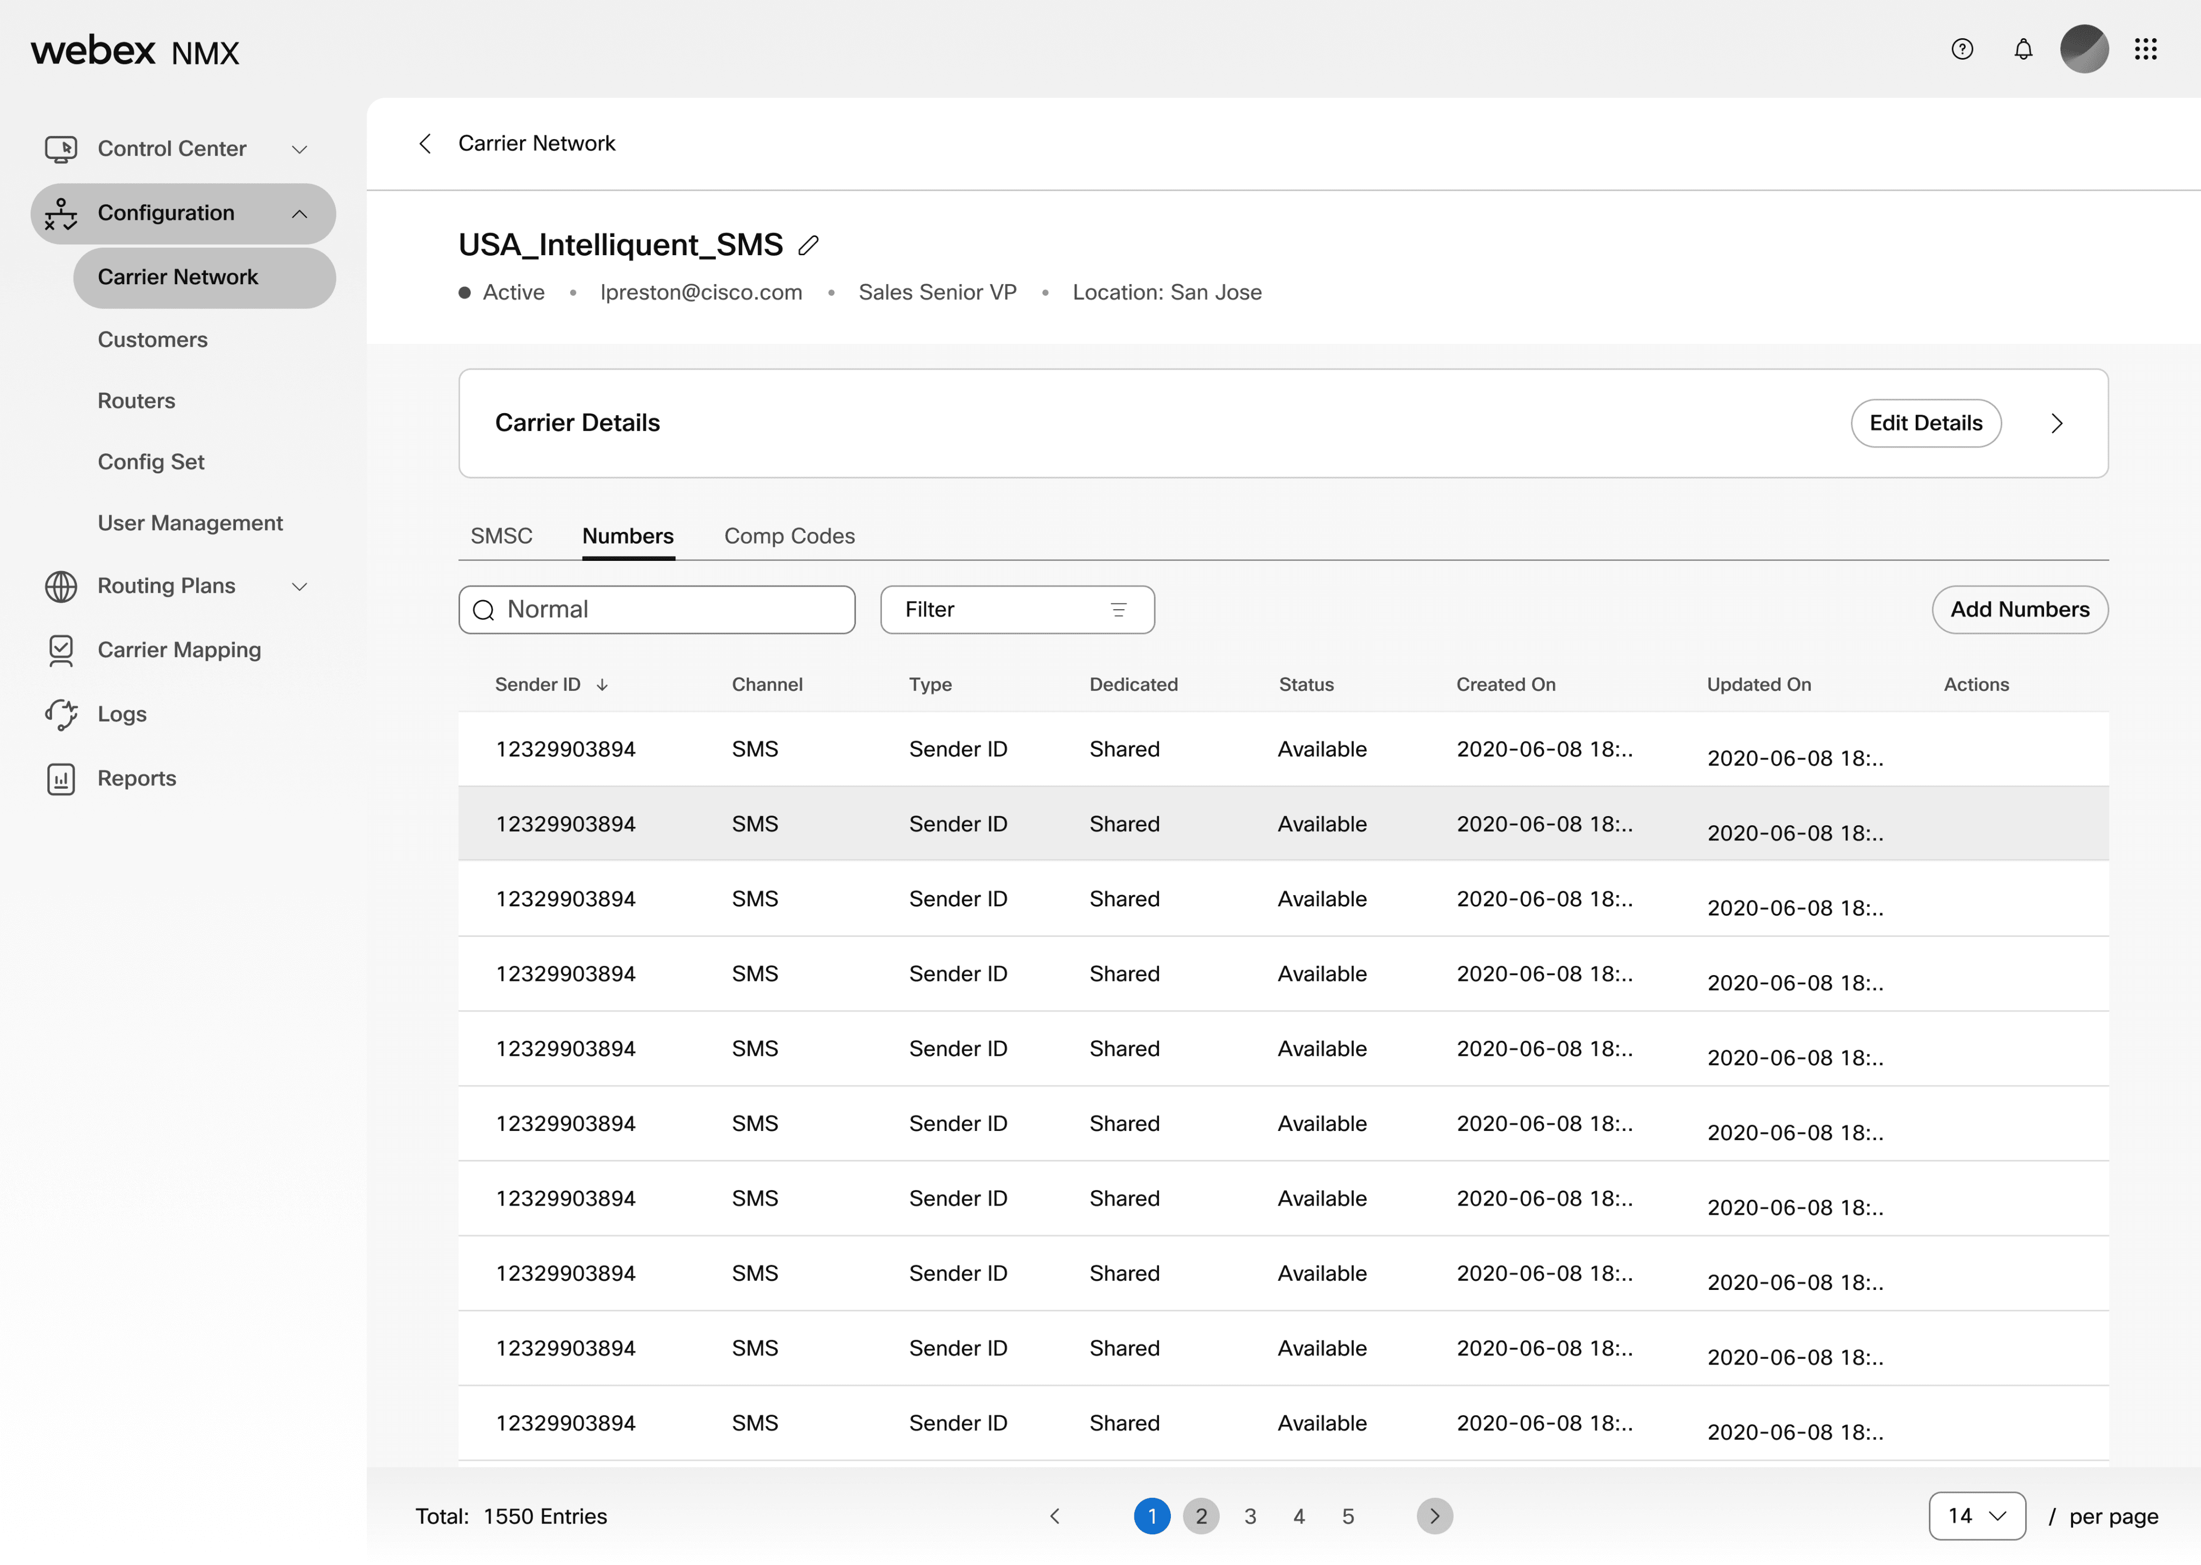Click the Type column header

click(930, 685)
